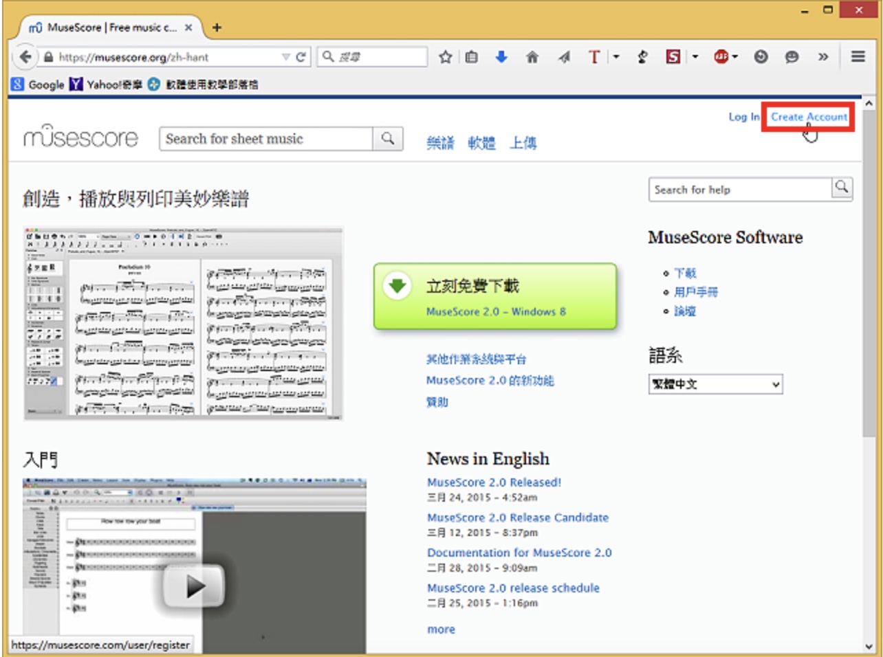
Task: Open MuseScore 2.0 release schedule link
Action: (513, 588)
